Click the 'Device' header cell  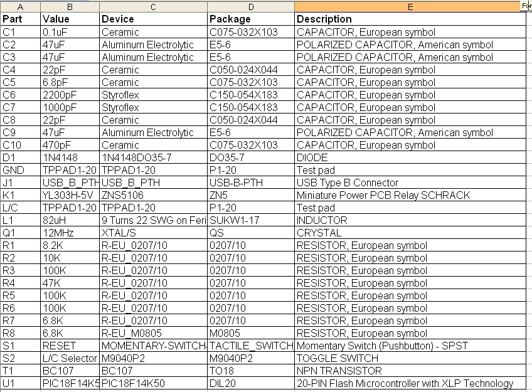pos(153,19)
